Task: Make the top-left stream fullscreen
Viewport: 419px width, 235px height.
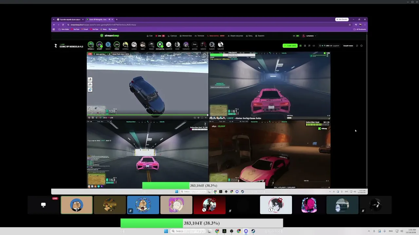Action: coord(202,118)
